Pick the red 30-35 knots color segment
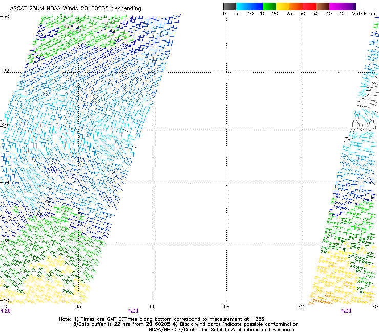This screenshot has height=333, width=379. point(309,6)
